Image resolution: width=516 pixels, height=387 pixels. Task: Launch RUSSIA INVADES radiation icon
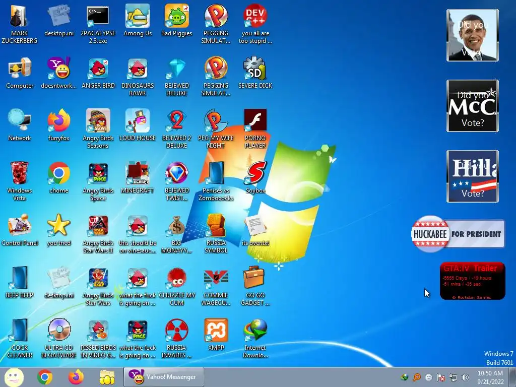pos(177,338)
